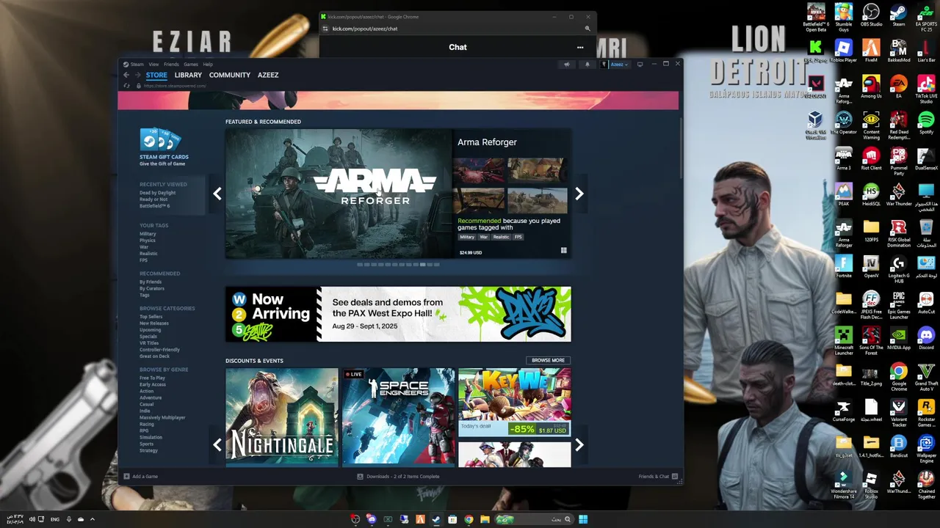Open Grand Theft Auto V desktop icon

pyautogui.click(x=926, y=376)
